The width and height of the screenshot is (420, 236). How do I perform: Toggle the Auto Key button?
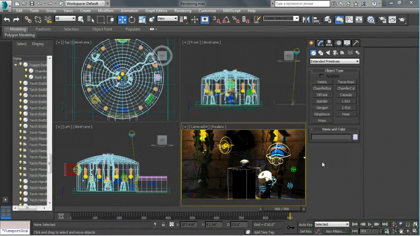point(305,225)
